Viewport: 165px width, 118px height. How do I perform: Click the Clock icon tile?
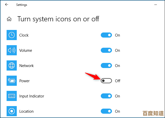click(x=11, y=35)
